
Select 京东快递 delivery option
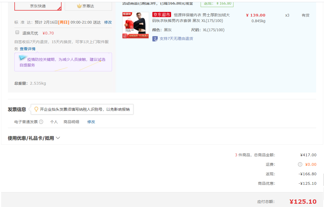(38, 6)
